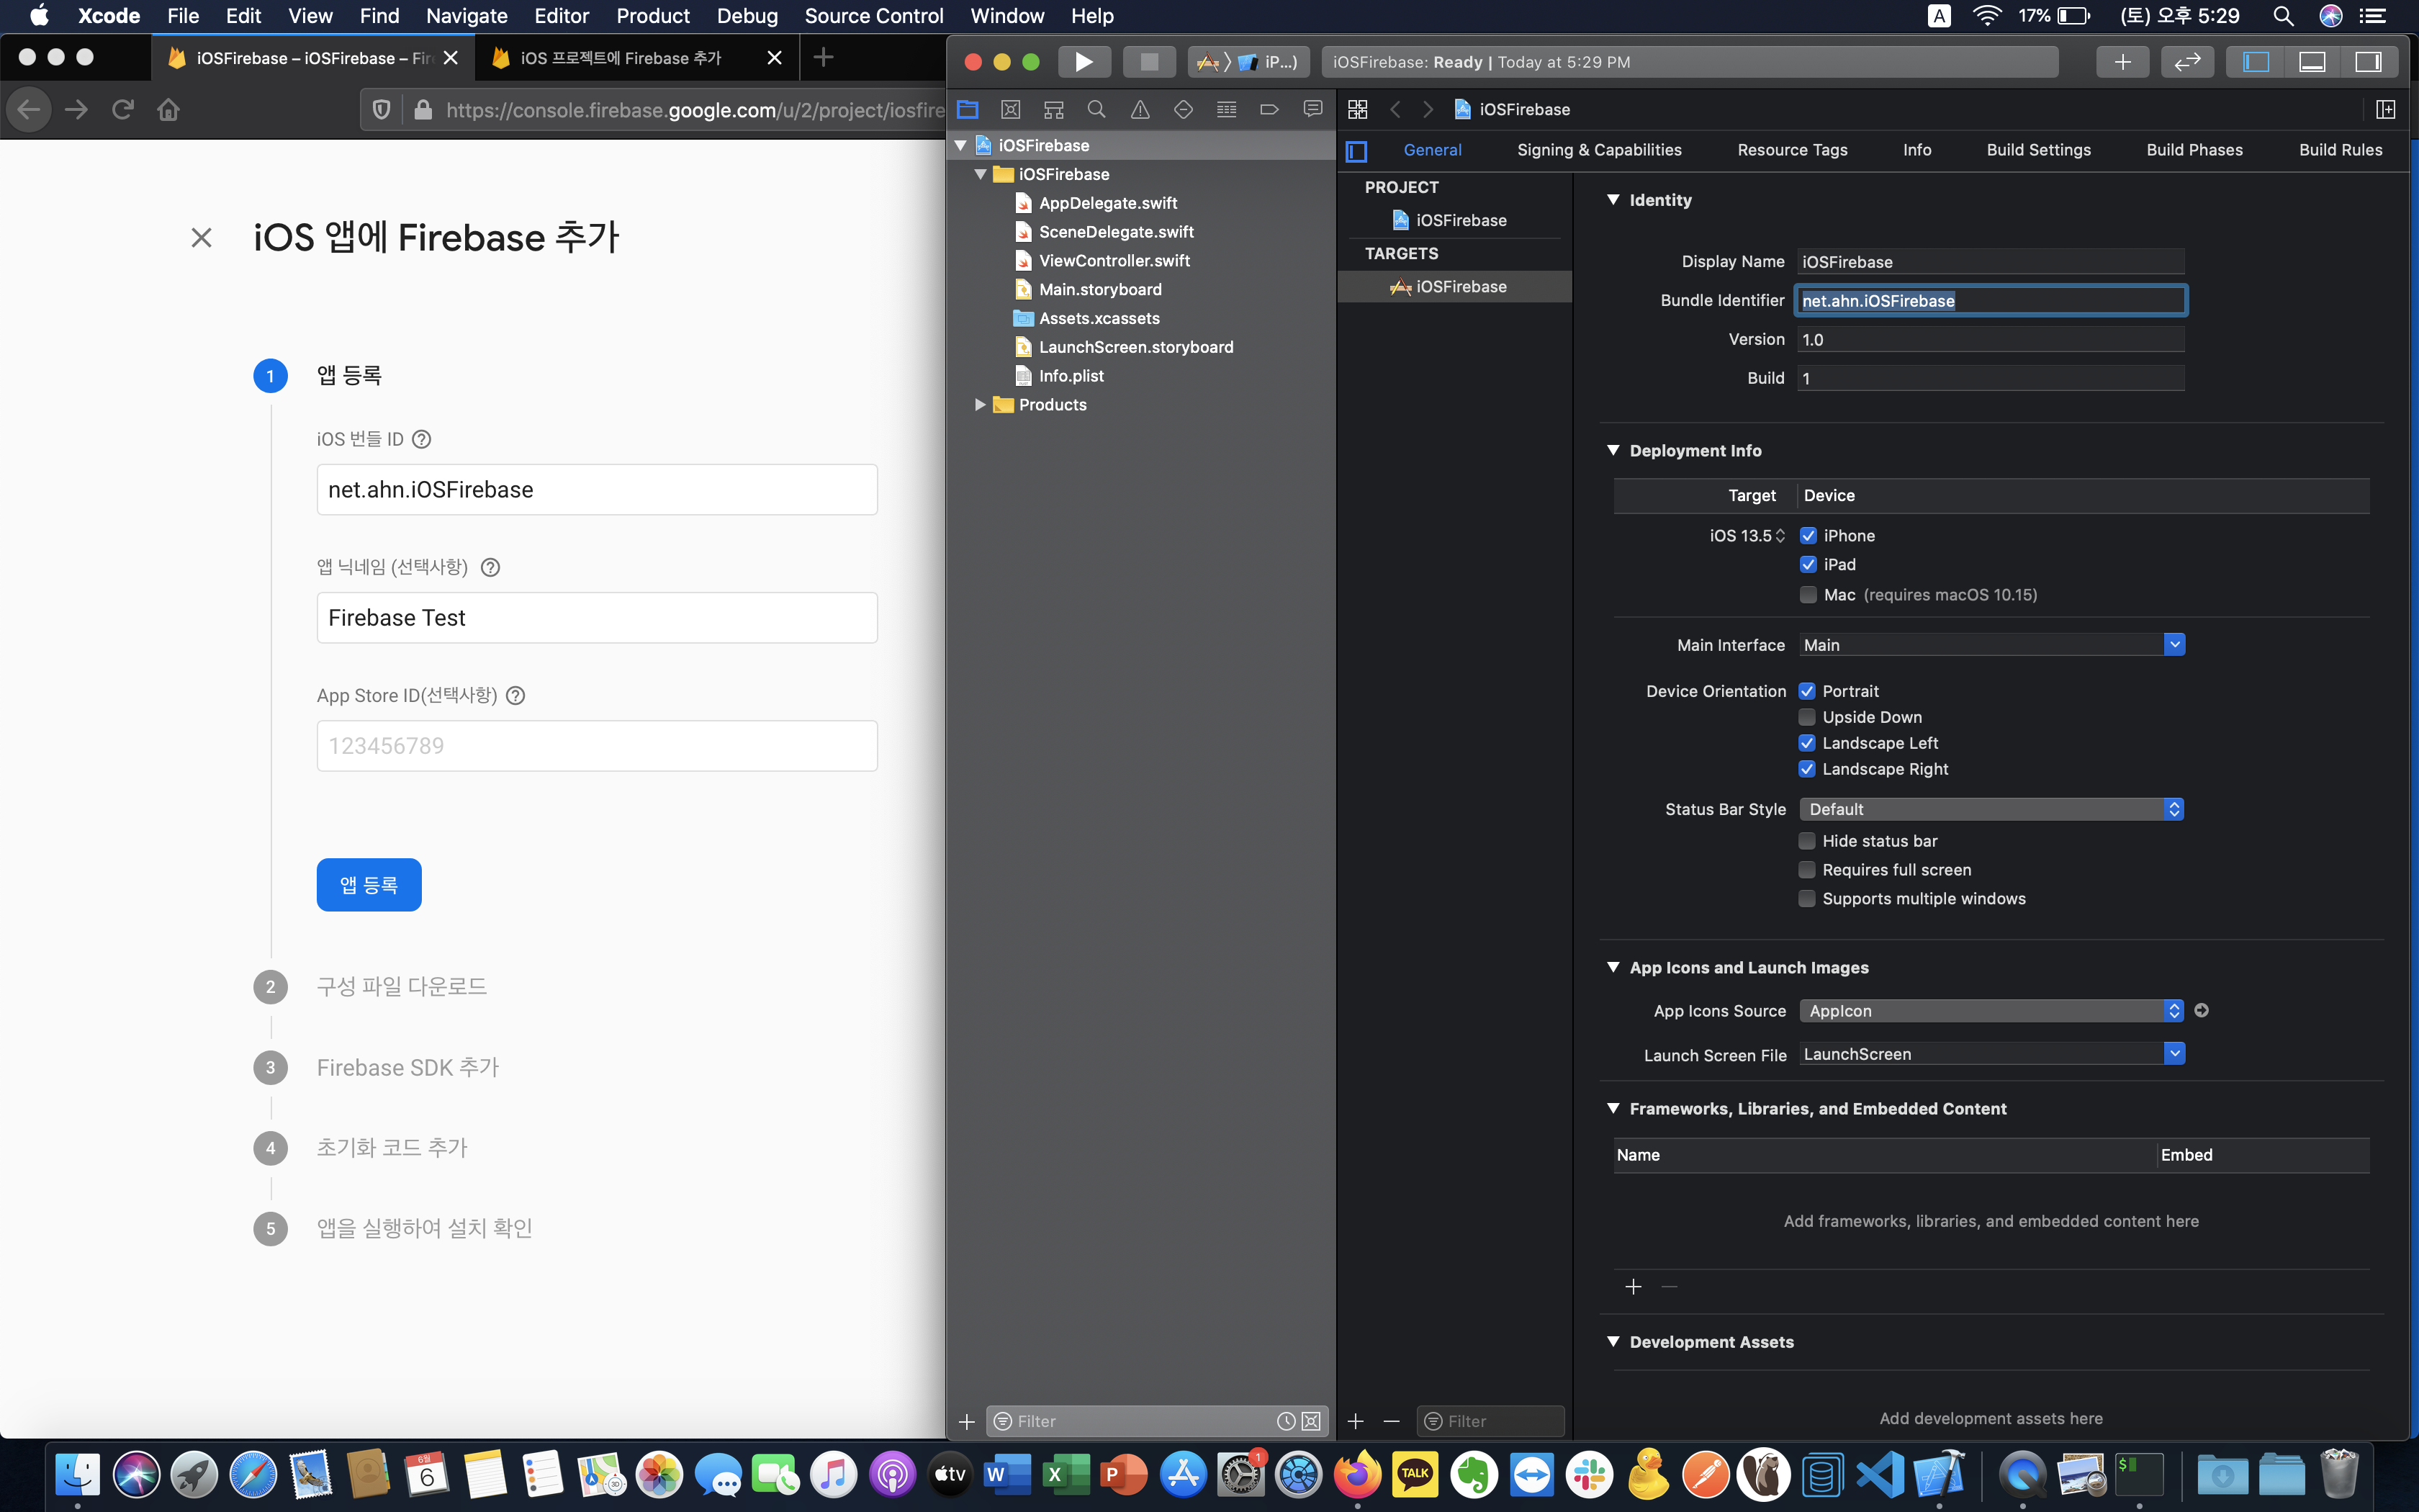Click the Library plus button in toolbar
2419x1512 pixels.
[2122, 62]
